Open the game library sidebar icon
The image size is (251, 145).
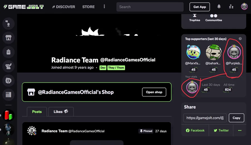8,95
